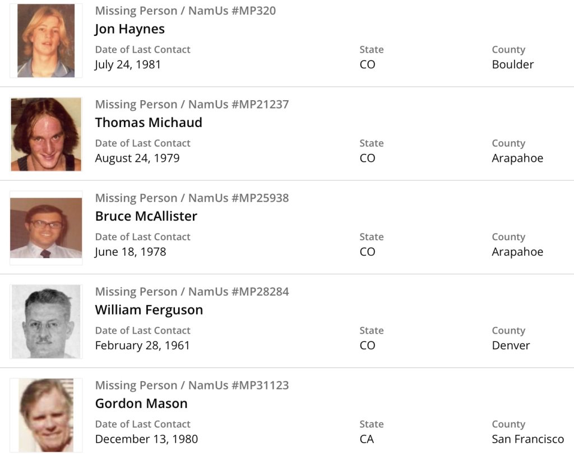Image resolution: width=574 pixels, height=454 pixels.
Task: View the Bruce McAllister photo thumbnail
Action: (46, 228)
